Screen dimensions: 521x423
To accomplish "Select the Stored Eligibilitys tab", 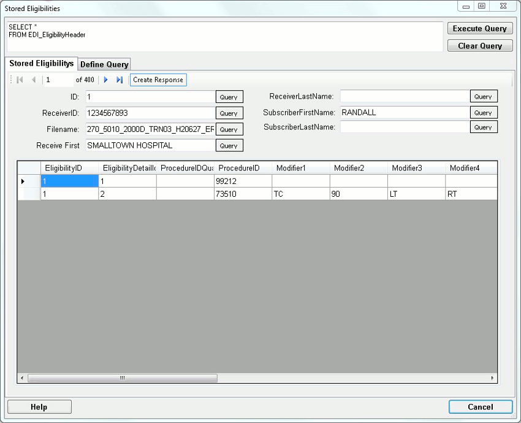I will (x=41, y=63).
